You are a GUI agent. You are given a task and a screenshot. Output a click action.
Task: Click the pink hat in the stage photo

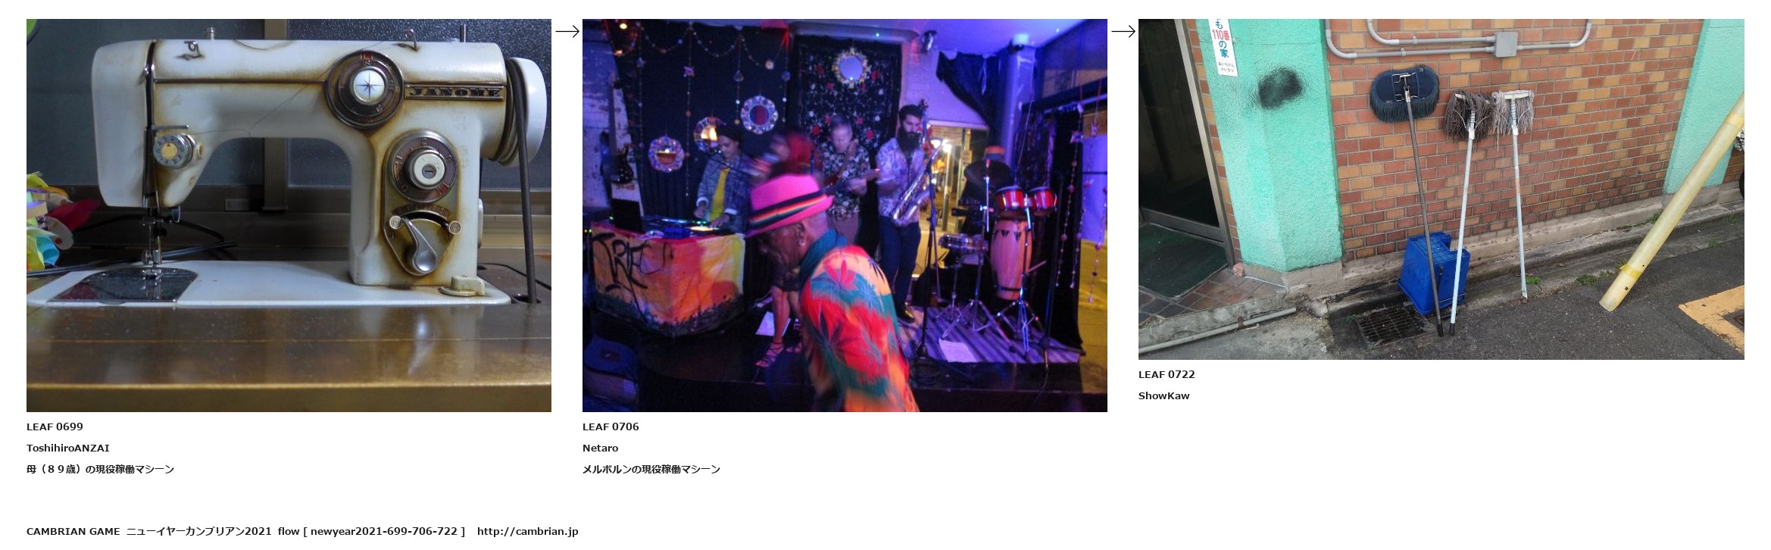786,202
